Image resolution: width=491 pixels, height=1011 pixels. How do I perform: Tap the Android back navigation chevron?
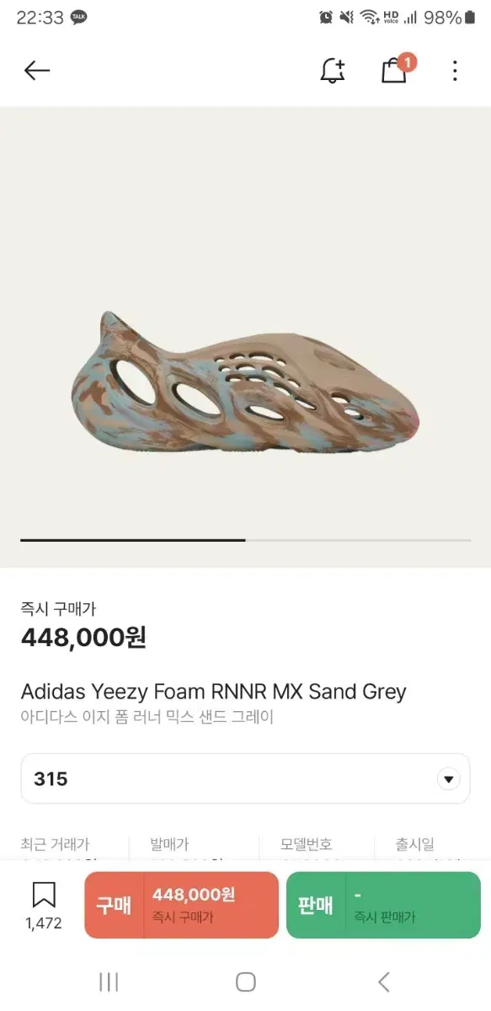tap(383, 982)
